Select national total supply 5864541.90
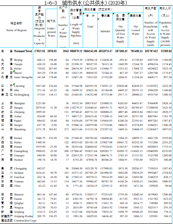 [x=90, y=51]
